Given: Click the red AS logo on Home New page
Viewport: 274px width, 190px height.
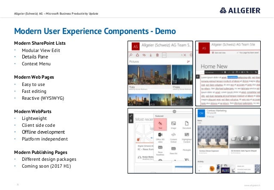Looking at the screenshot, I should click(x=204, y=48).
